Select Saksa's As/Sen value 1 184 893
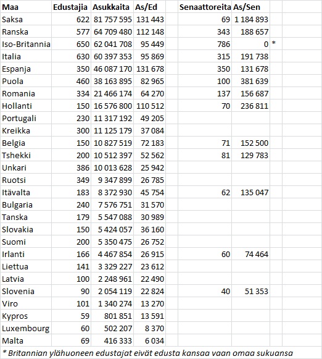The height and width of the screenshot is (359, 322). (250, 19)
